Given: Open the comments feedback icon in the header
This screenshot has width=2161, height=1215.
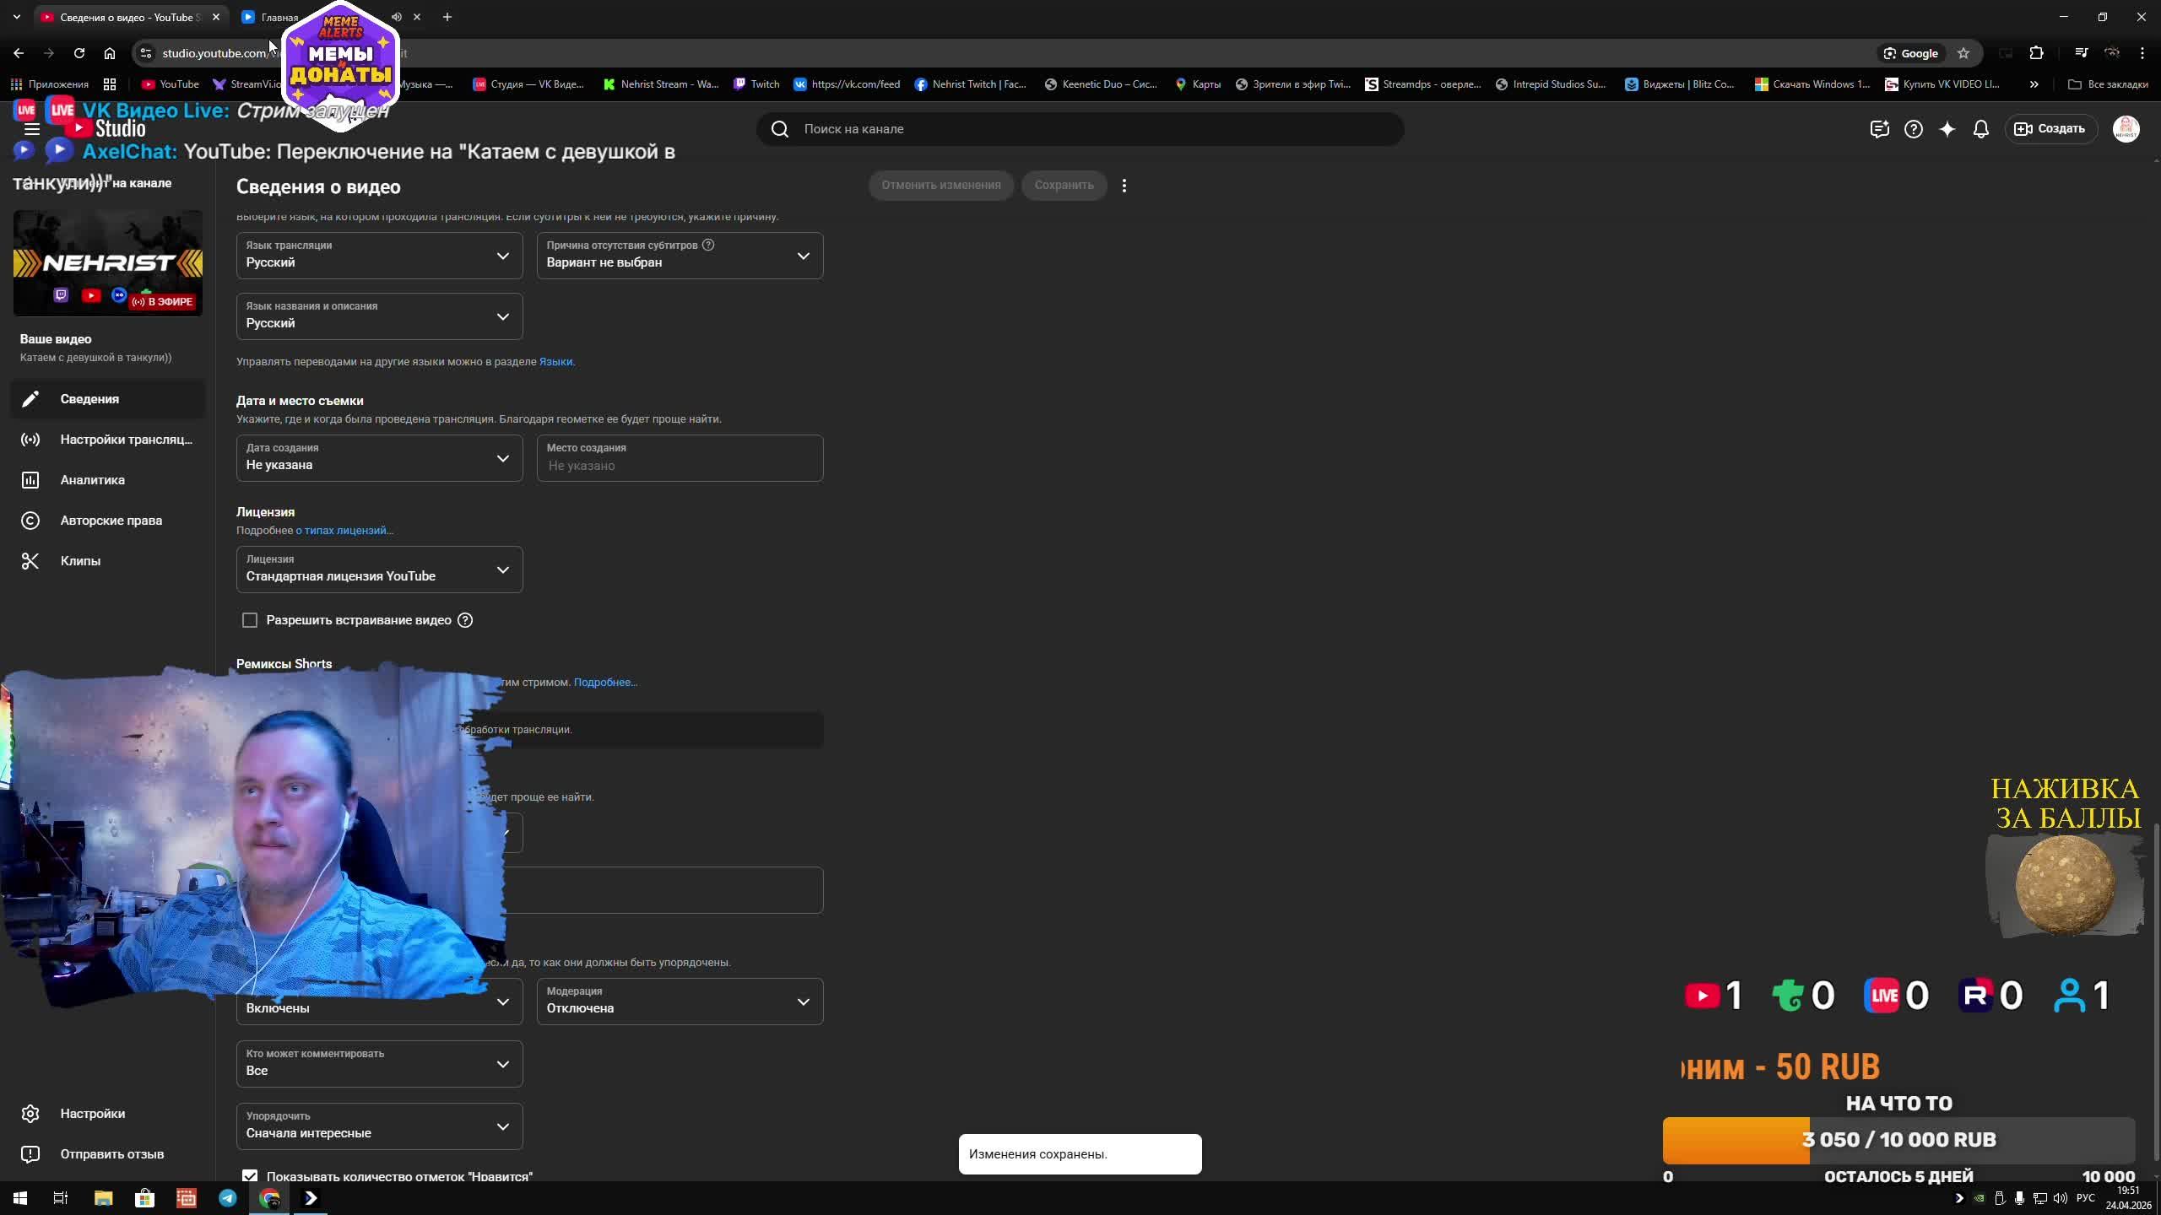Looking at the screenshot, I should coord(1879,129).
